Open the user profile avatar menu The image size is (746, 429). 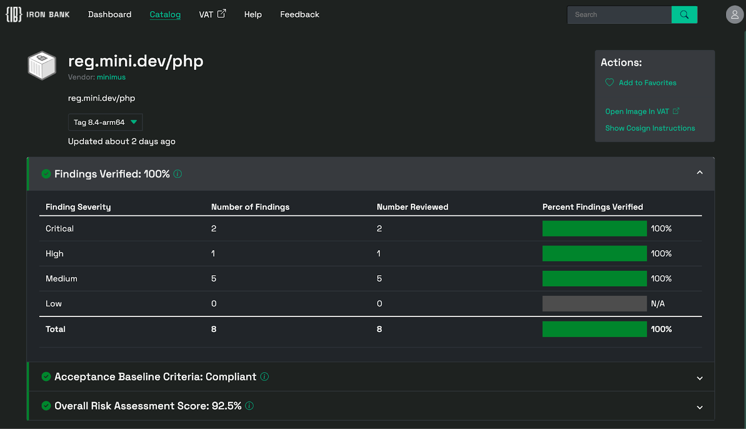pos(734,14)
